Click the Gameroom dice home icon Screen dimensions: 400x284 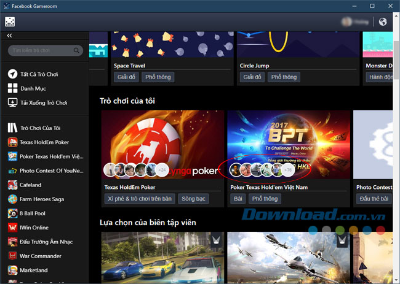tap(10, 22)
